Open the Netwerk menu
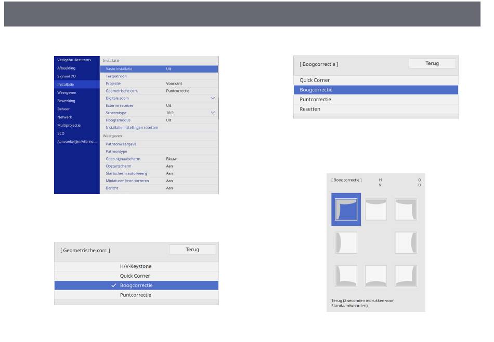This screenshot has height=342, width=494. [x=76, y=117]
